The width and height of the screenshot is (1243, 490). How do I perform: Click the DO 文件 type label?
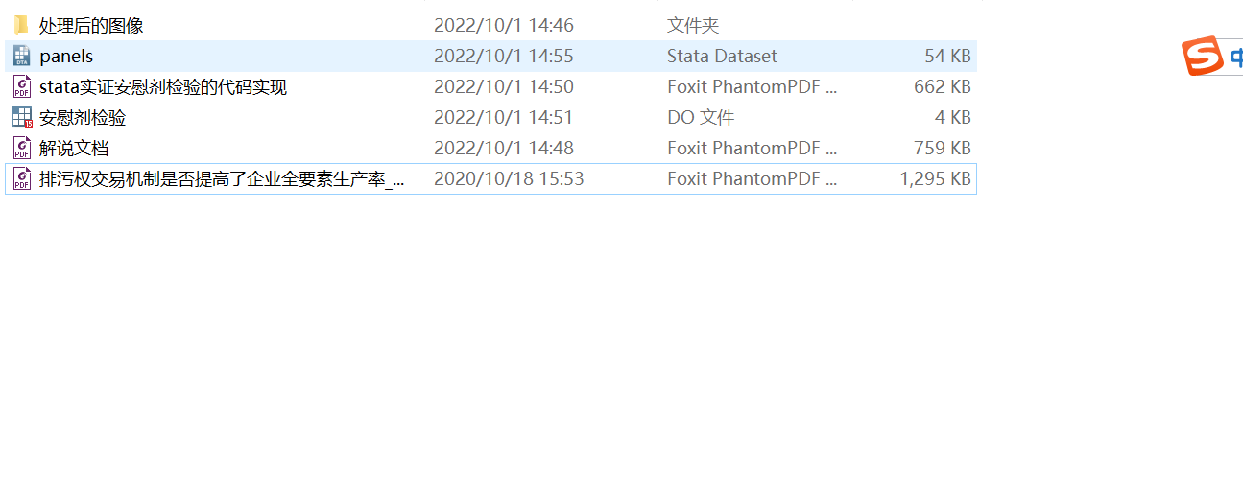[701, 118]
